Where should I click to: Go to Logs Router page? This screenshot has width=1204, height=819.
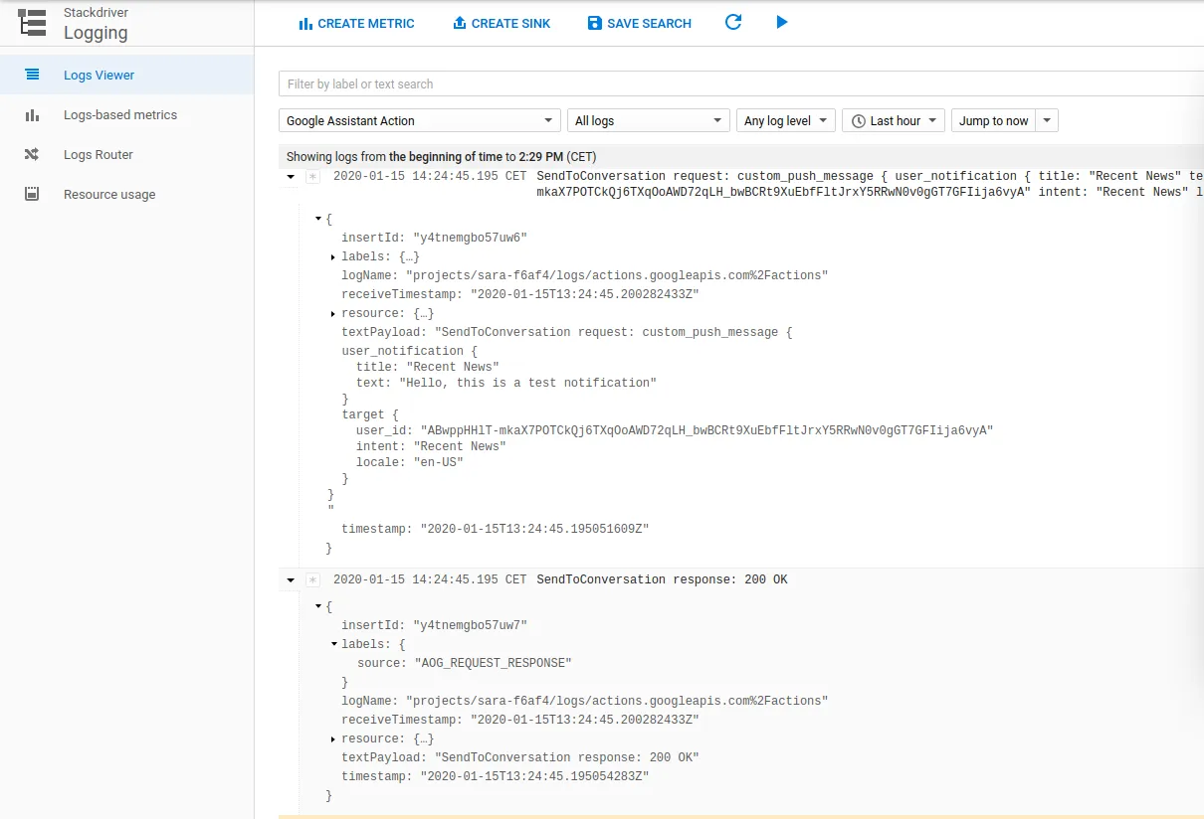(x=126, y=154)
